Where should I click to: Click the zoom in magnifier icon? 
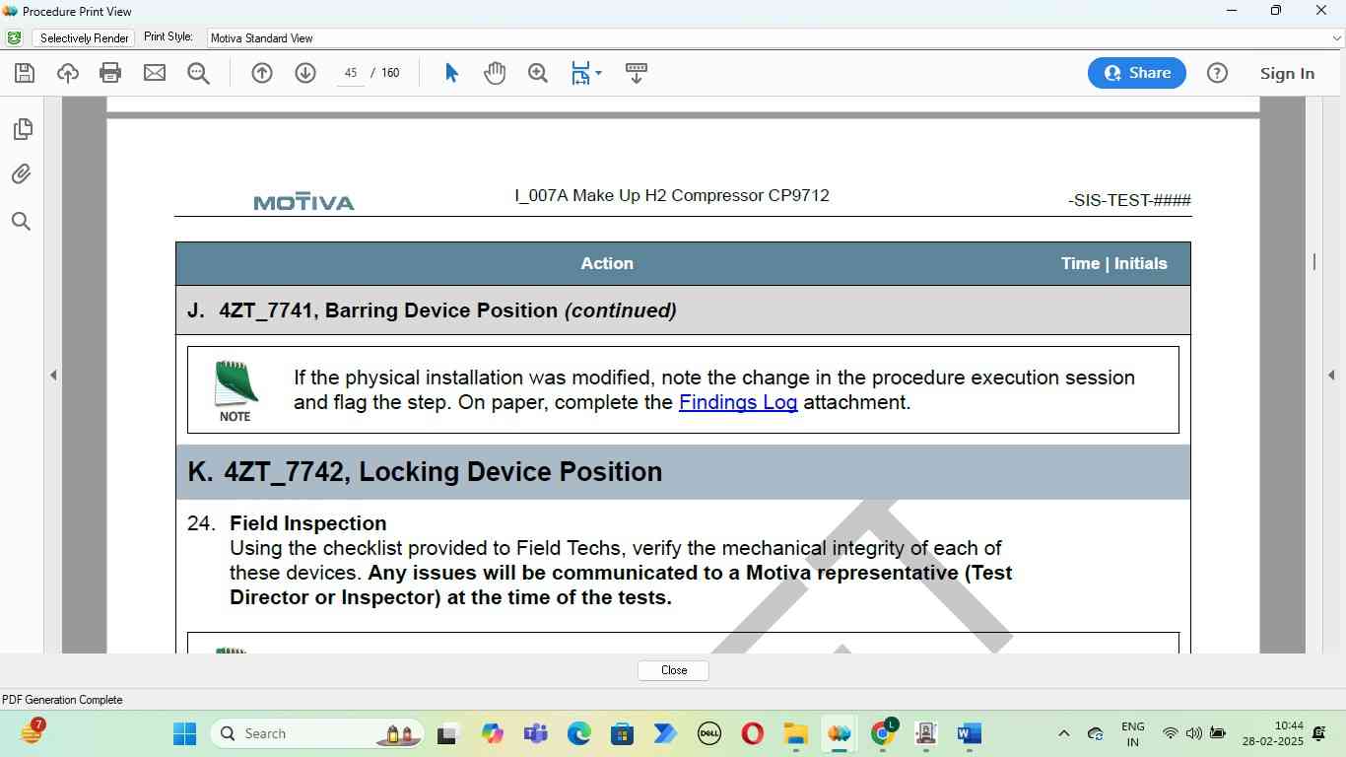pyautogui.click(x=538, y=73)
